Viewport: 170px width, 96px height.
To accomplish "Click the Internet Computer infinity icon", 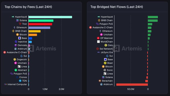I will coord(5,84).
